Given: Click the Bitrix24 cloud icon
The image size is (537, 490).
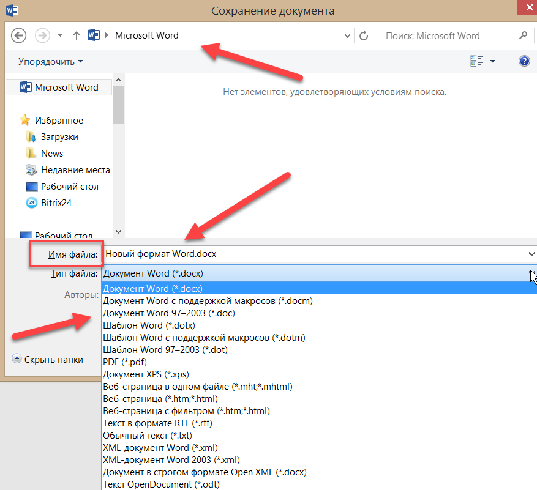Looking at the screenshot, I should [31, 202].
